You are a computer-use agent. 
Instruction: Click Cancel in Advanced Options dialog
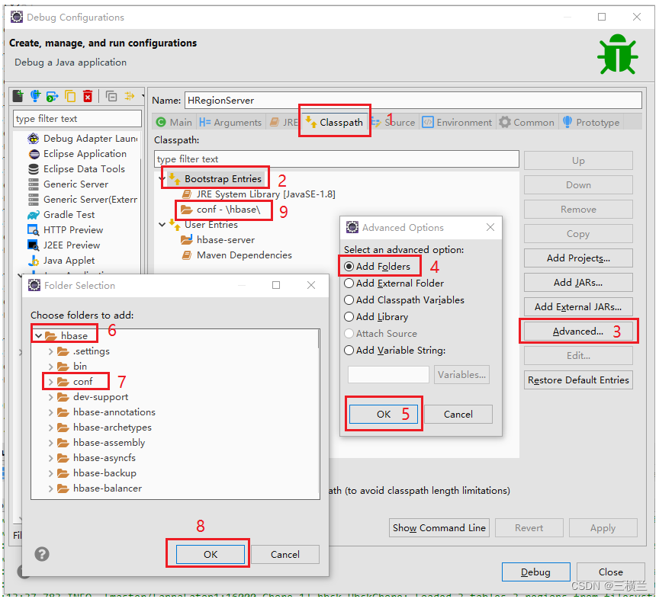click(x=458, y=414)
